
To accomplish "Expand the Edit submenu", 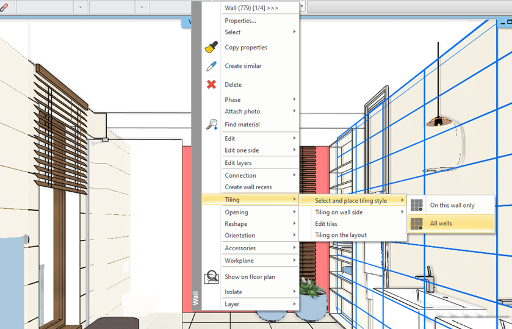I will (260, 139).
